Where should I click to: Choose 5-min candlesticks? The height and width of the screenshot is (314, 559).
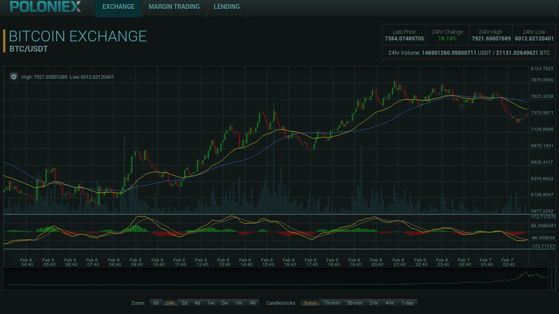click(310, 303)
